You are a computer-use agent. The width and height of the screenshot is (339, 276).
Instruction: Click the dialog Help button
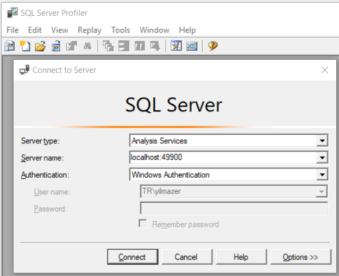point(241,257)
